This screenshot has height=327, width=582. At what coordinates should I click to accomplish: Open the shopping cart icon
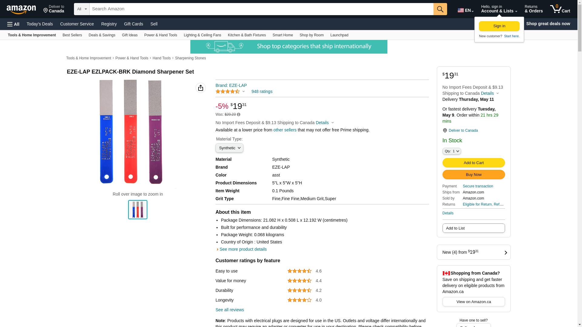(x=560, y=9)
